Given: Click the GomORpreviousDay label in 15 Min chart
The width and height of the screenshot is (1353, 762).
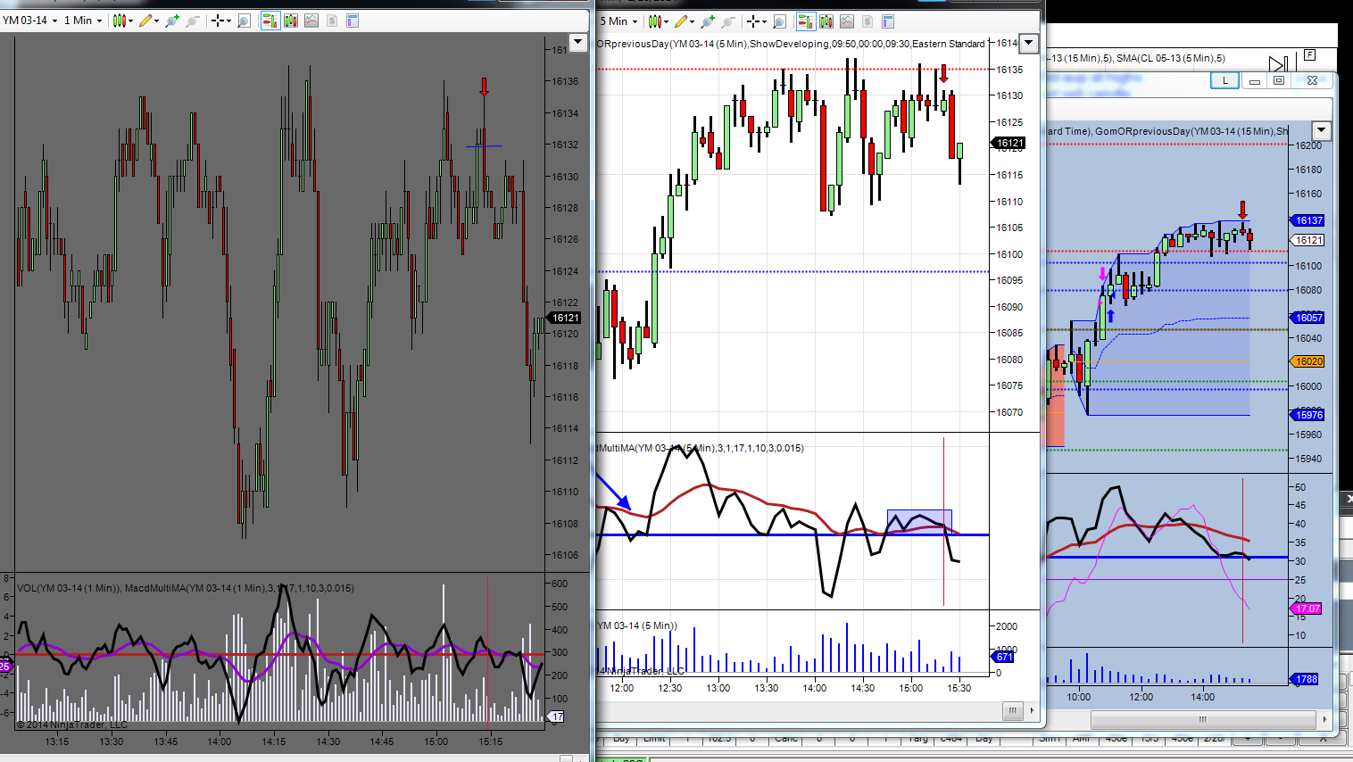Looking at the screenshot, I should [1191, 131].
